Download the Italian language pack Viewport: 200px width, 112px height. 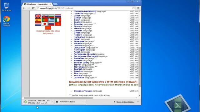pos(77,39)
